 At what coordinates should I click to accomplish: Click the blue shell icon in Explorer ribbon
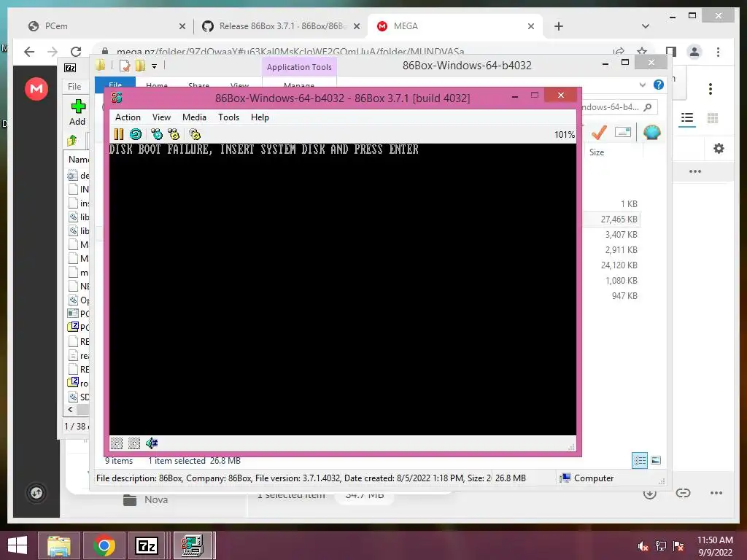[x=651, y=132]
